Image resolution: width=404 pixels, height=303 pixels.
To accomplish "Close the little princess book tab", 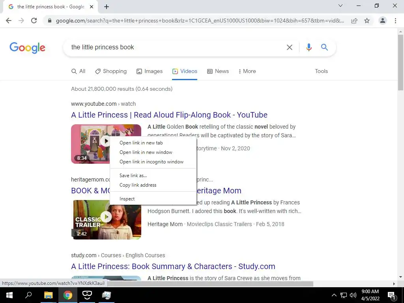I will pos(92,7).
